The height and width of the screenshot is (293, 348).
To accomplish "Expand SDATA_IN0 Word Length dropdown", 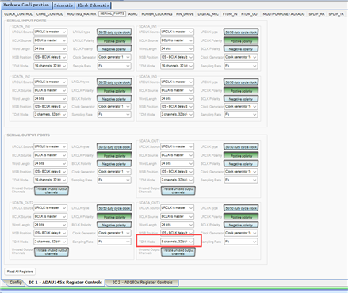I will tap(50, 48).
